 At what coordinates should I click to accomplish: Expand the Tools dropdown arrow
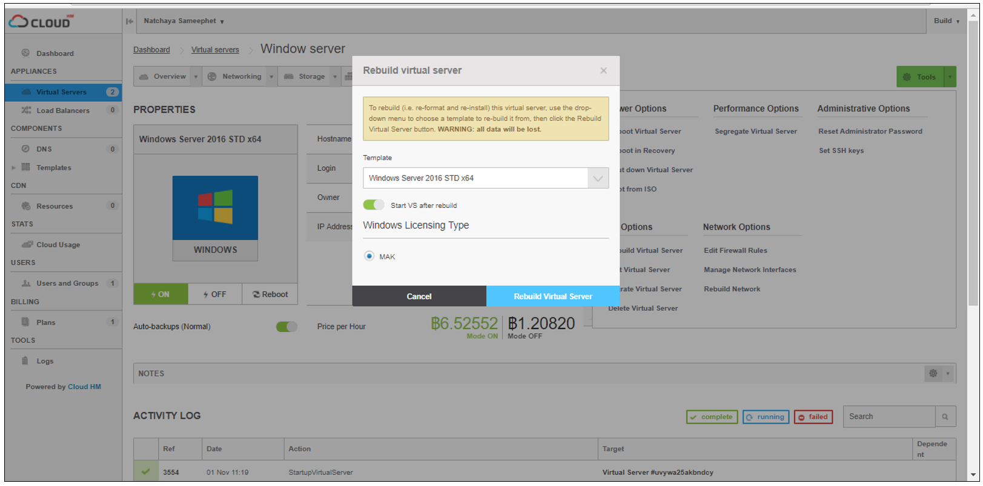click(x=950, y=77)
